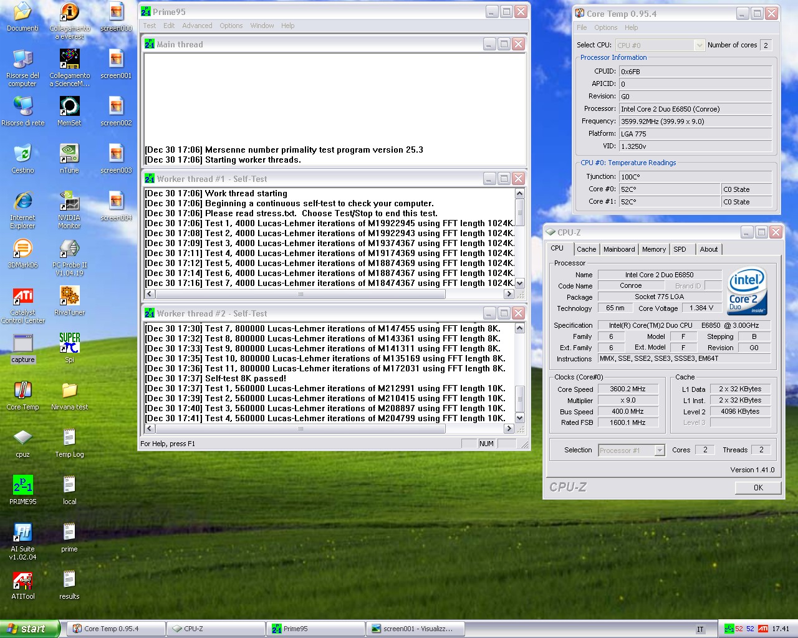Switch to Core Temp 0.95.4 taskbar button
This screenshot has height=638, width=798.
tap(116, 629)
